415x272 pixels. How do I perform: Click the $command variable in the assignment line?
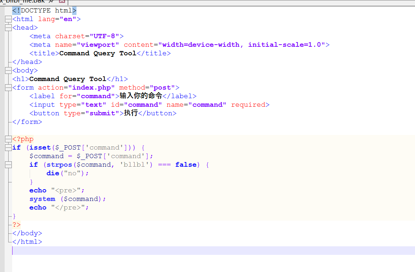click(46, 156)
